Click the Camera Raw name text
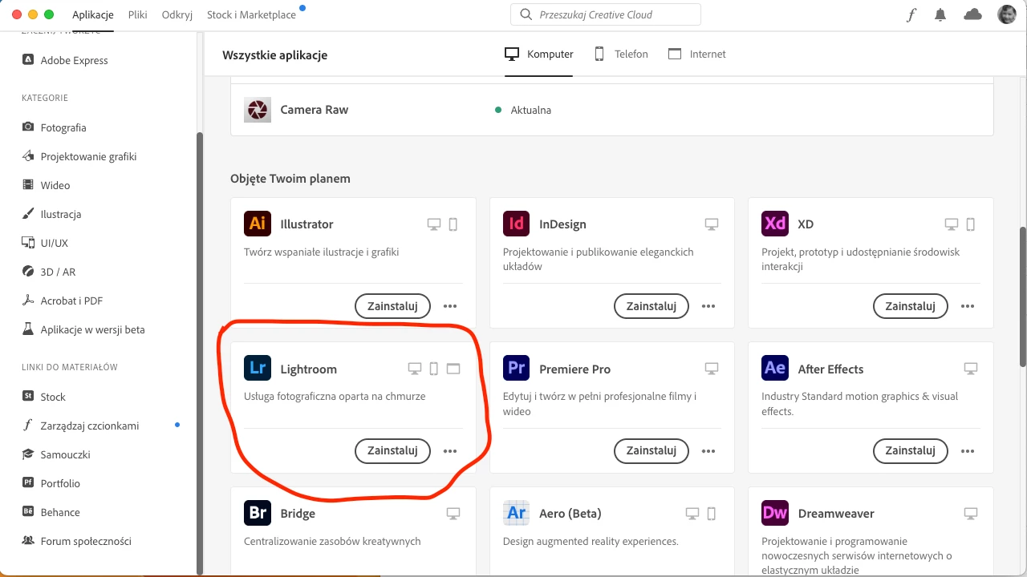This screenshot has height=577, width=1027. click(315, 110)
